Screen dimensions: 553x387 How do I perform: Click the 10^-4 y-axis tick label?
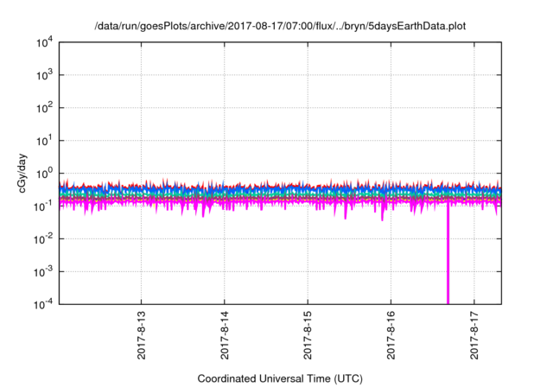(43, 304)
